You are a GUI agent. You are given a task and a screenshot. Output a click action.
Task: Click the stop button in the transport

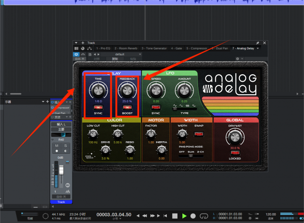[175, 216]
